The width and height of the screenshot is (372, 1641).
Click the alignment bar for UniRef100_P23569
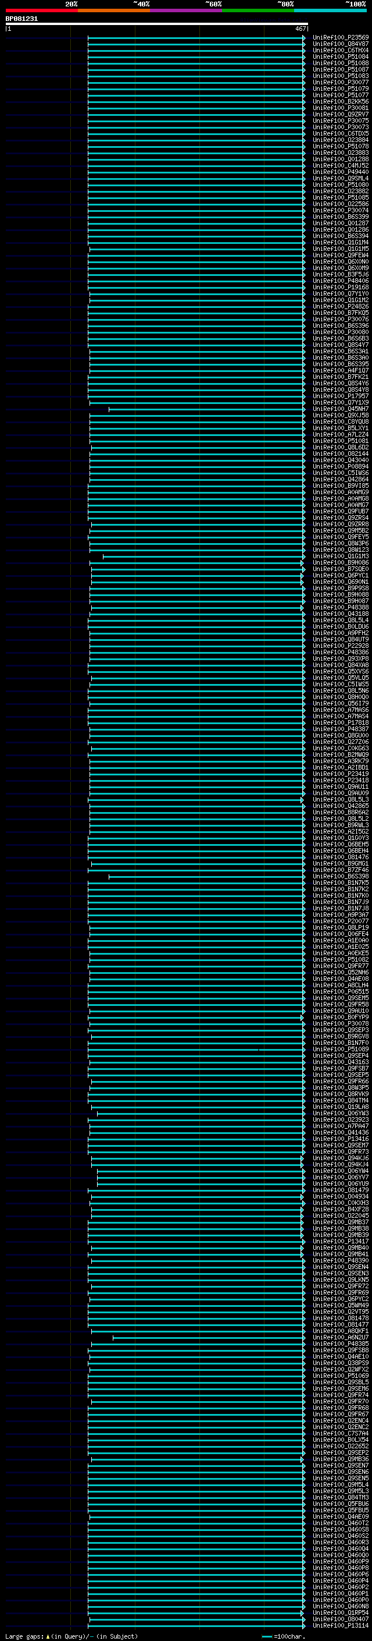[x=196, y=38]
